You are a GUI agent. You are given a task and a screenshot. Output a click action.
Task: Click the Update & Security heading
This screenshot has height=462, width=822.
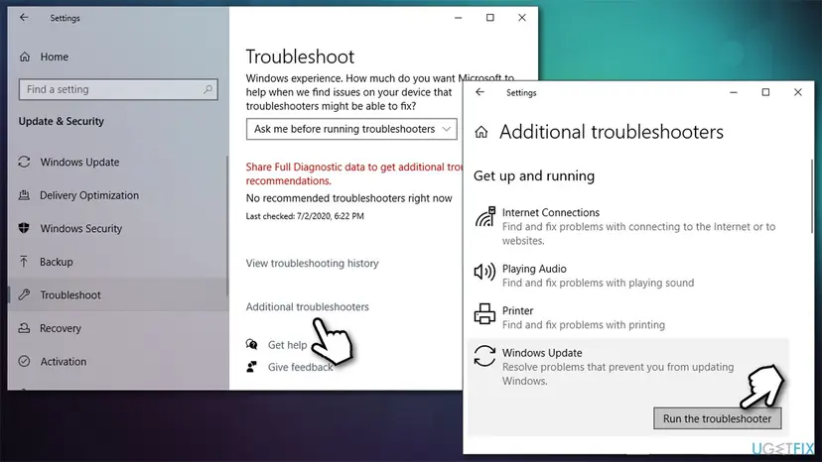coord(62,121)
